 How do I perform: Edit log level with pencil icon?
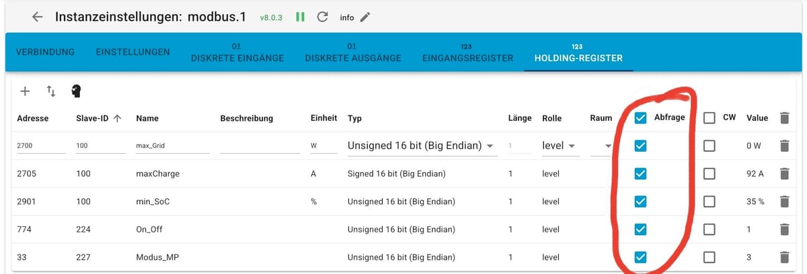pyautogui.click(x=365, y=17)
